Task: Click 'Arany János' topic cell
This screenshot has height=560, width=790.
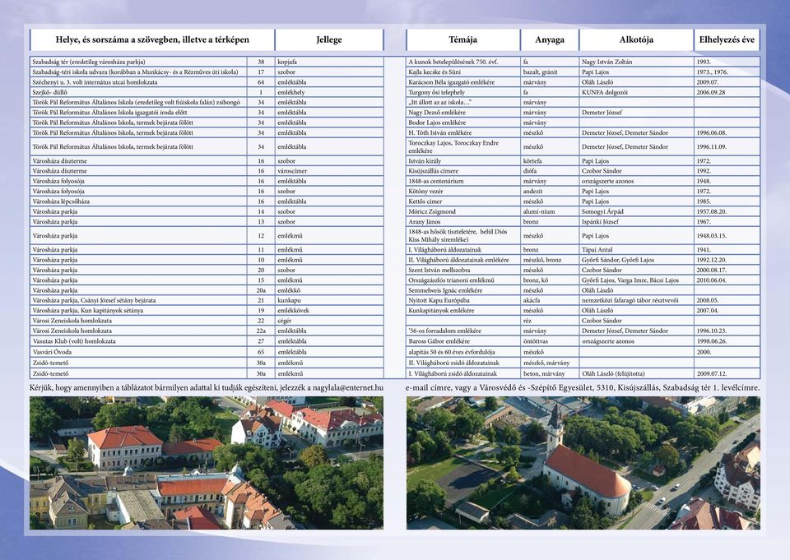Action: tap(463, 221)
